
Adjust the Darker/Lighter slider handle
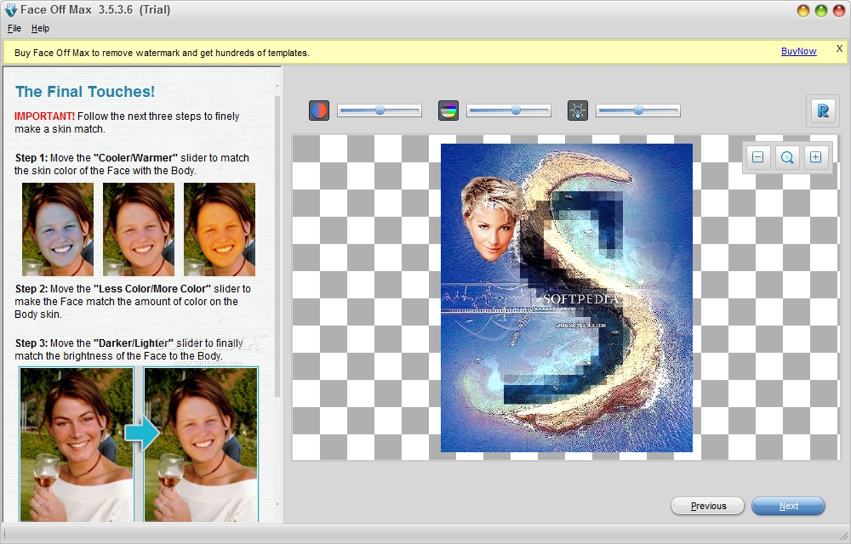click(639, 110)
